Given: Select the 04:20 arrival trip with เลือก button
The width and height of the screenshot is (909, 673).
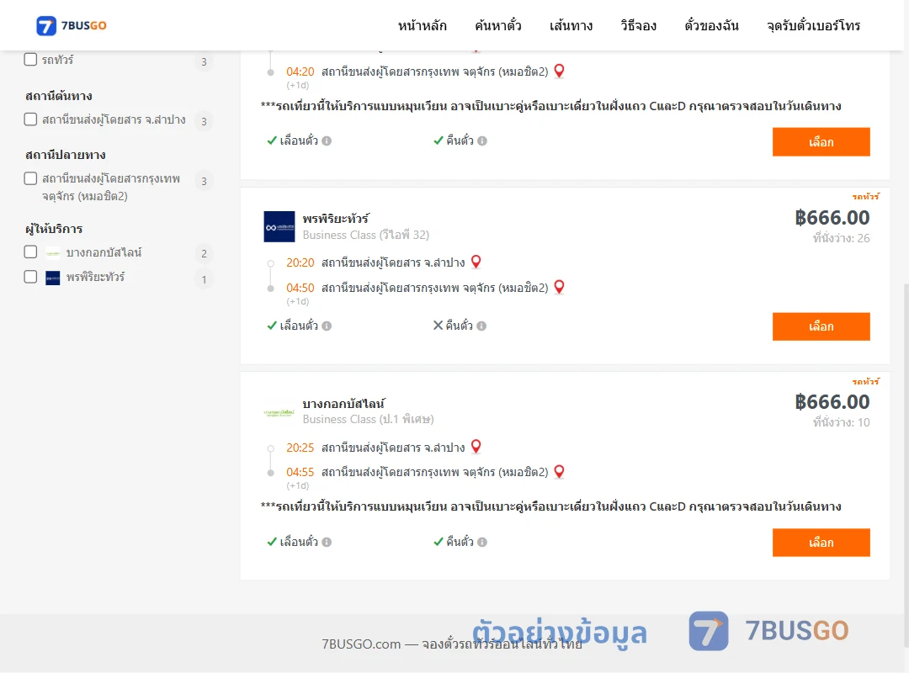Looking at the screenshot, I should 821,142.
